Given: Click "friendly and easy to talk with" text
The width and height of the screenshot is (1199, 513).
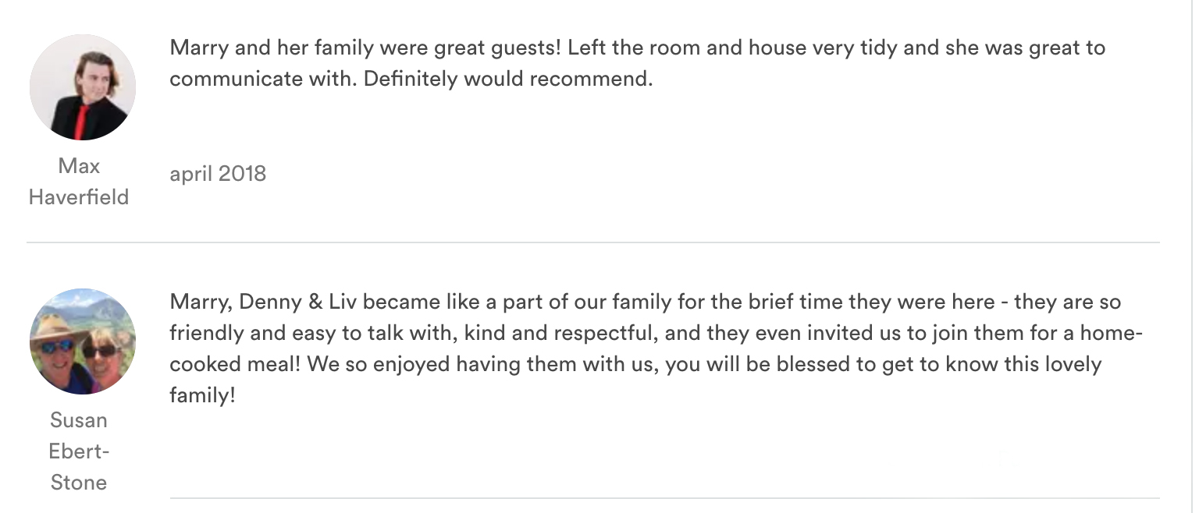Looking at the screenshot, I should (x=311, y=333).
